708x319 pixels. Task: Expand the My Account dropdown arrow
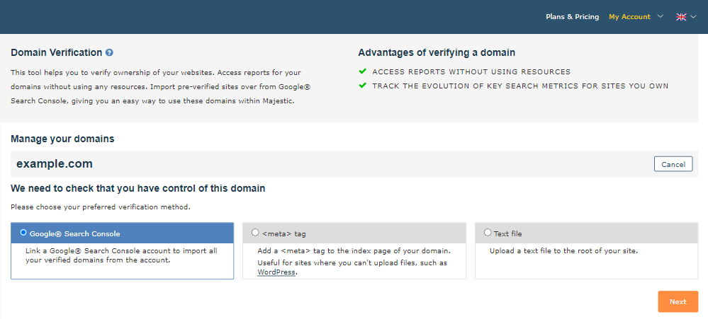[661, 16]
